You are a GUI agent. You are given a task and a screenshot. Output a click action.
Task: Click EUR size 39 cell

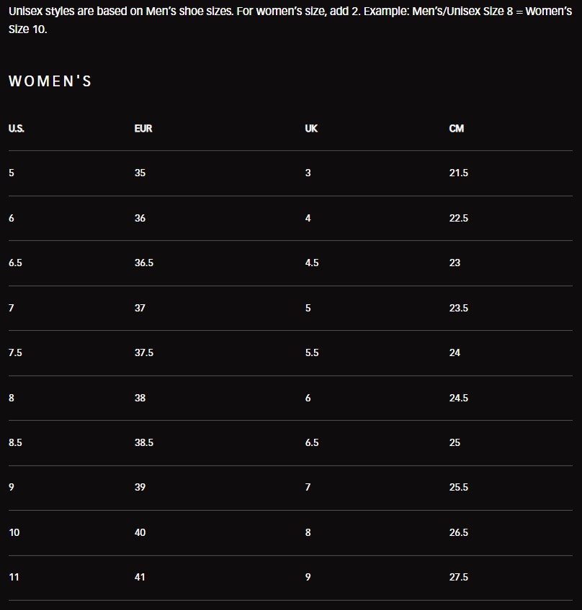pos(140,488)
